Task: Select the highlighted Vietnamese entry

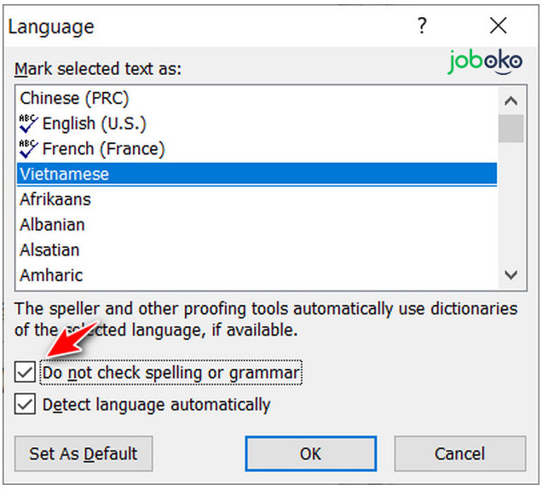Action: tap(65, 174)
